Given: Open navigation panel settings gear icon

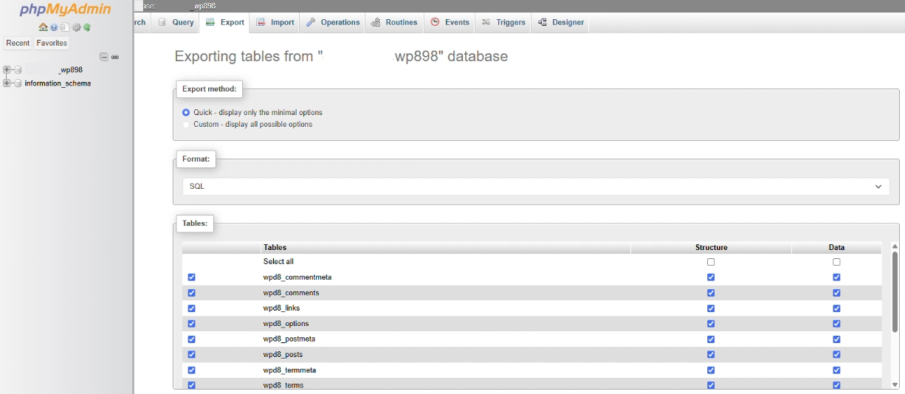Looking at the screenshot, I should [76, 27].
